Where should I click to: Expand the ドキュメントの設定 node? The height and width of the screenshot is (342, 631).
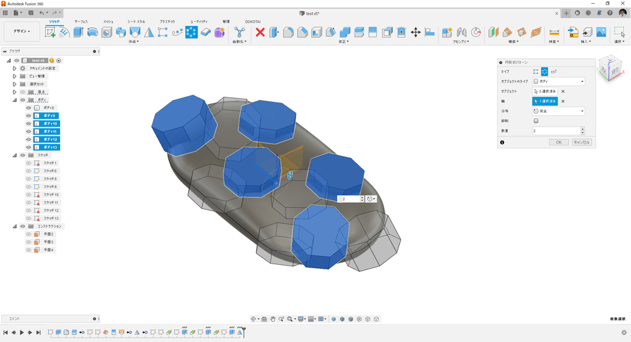[15, 68]
